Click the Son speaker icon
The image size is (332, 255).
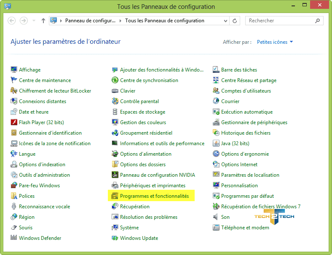(216, 217)
